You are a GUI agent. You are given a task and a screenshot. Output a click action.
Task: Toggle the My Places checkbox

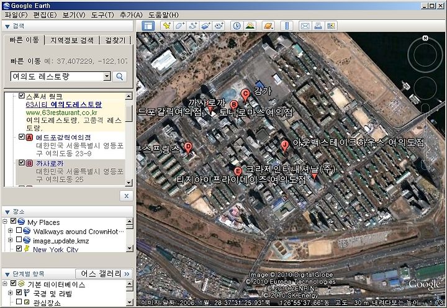14,221
